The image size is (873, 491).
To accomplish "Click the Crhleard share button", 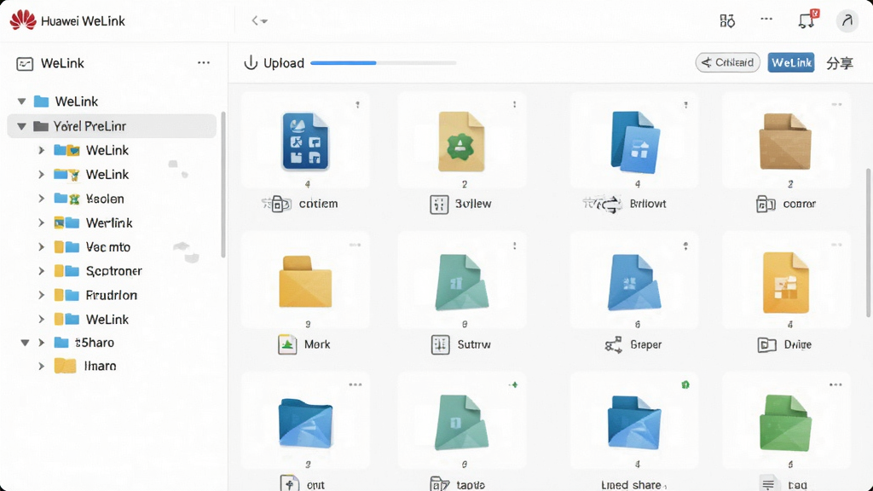I will [x=728, y=62].
